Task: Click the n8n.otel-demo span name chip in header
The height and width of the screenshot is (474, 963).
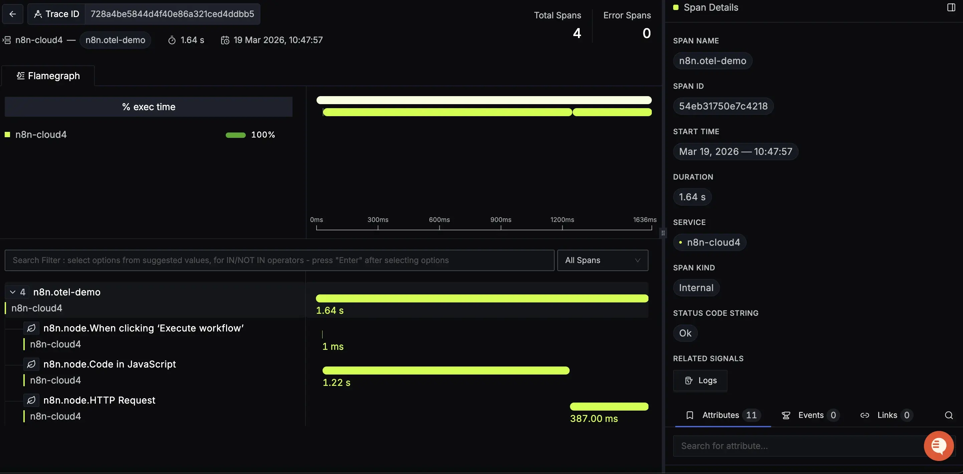Action: [115, 40]
